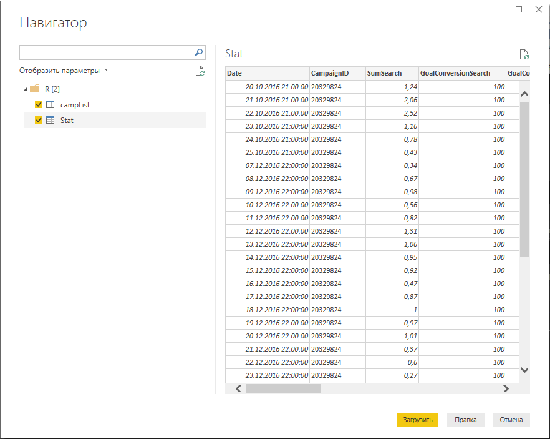
Task: Maximize the Навигатор dialog window
Action: (x=519, y=9)
